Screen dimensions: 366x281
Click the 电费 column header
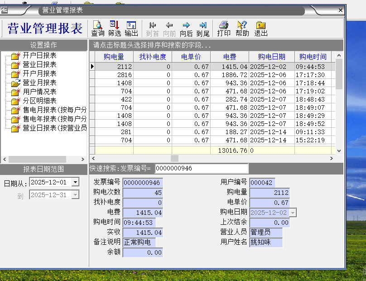pos(230,57)
